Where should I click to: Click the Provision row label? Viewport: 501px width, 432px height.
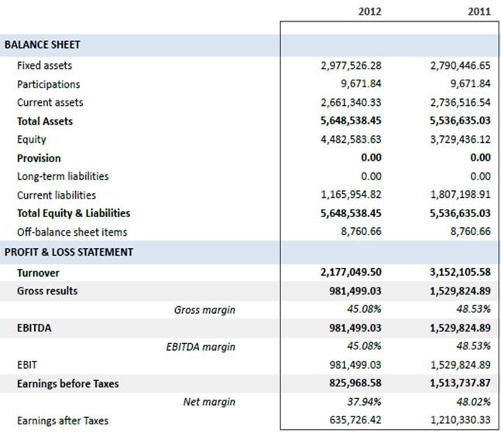[39, 158]
